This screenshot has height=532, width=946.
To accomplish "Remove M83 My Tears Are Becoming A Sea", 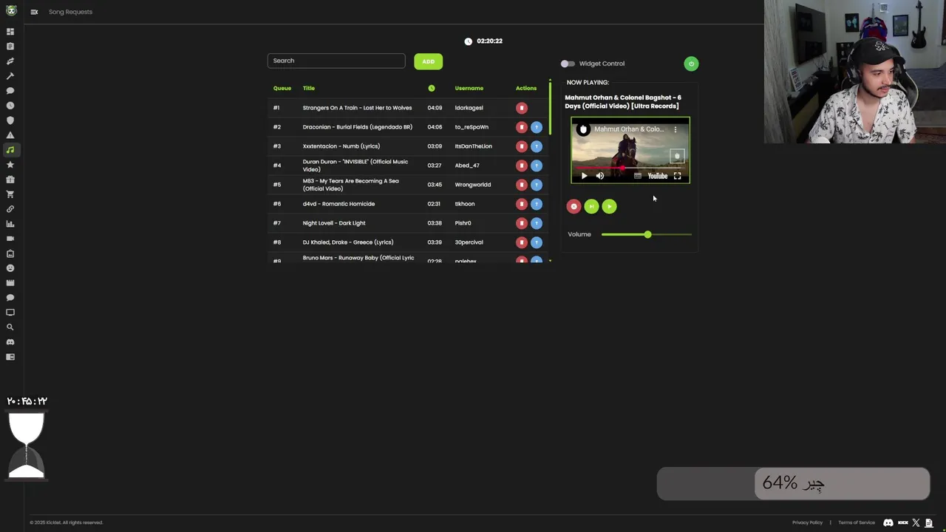I will [522, 185].
